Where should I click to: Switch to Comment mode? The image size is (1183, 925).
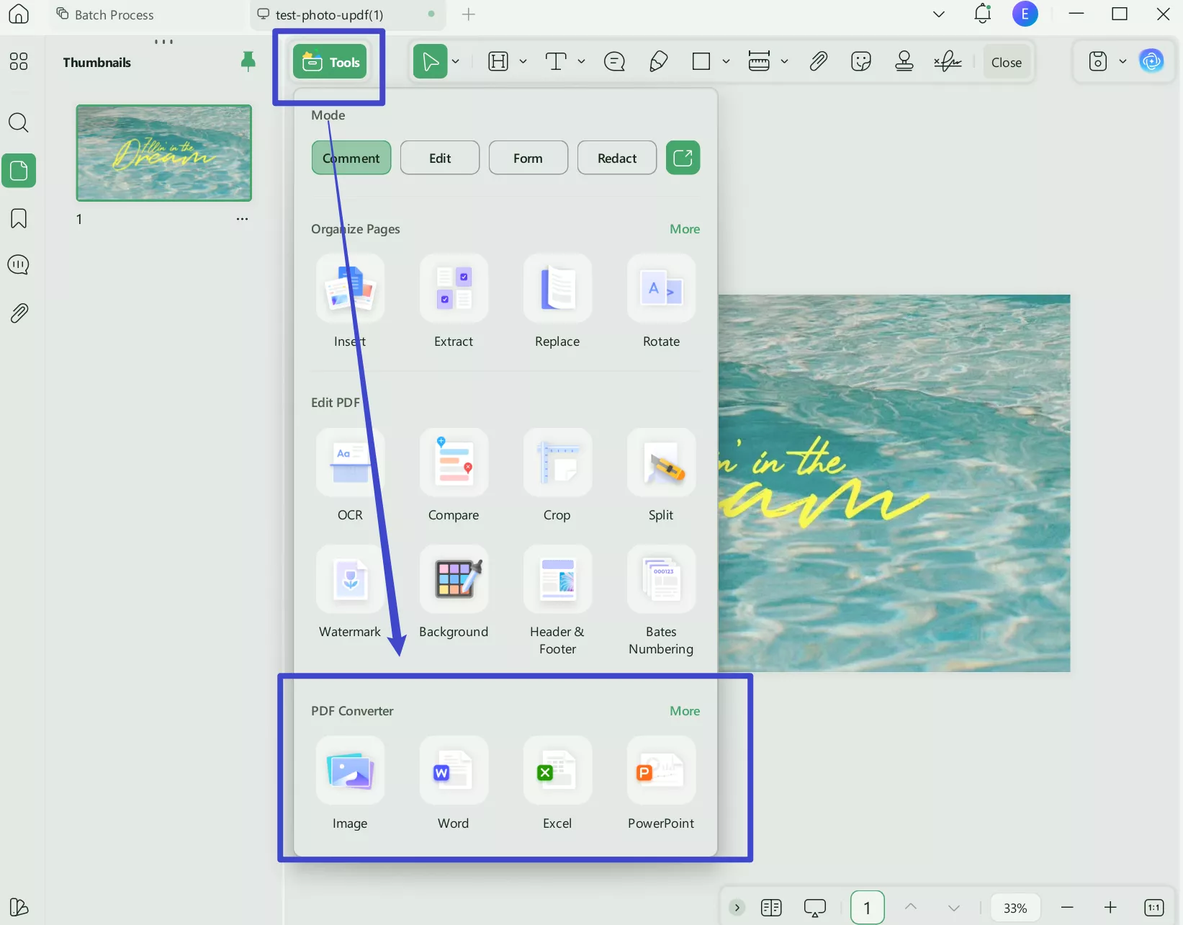pyautogui.click(x=351, y=158)
